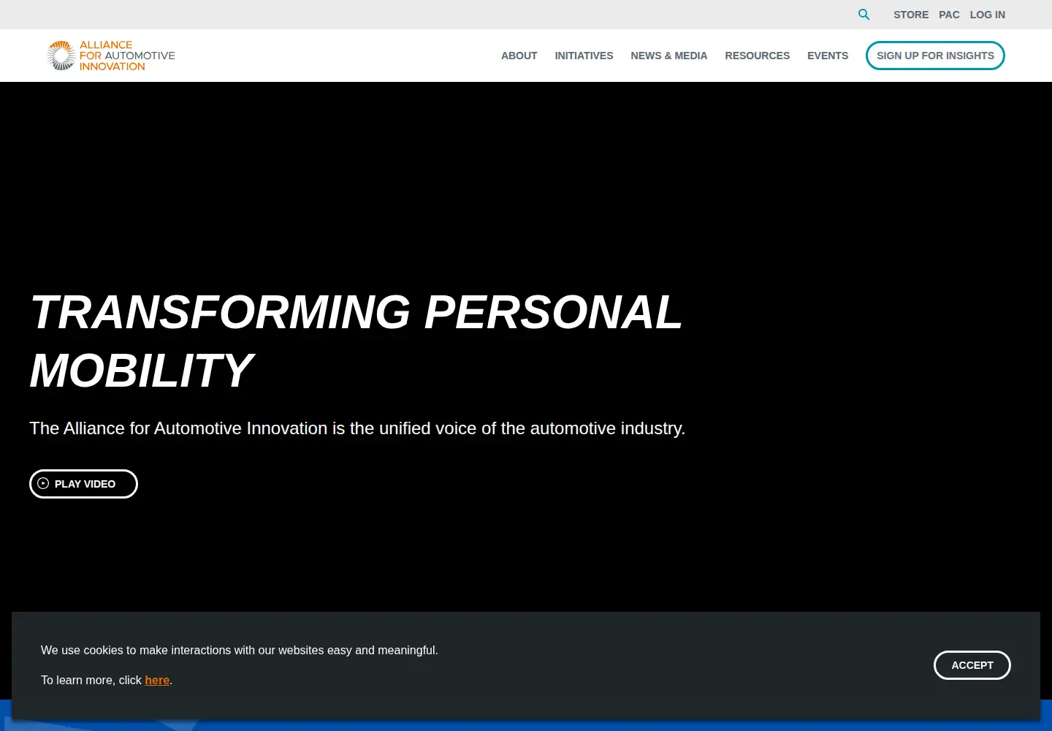Click the 'We use cookies' message text
The image size is (1052, 731).
240,650
